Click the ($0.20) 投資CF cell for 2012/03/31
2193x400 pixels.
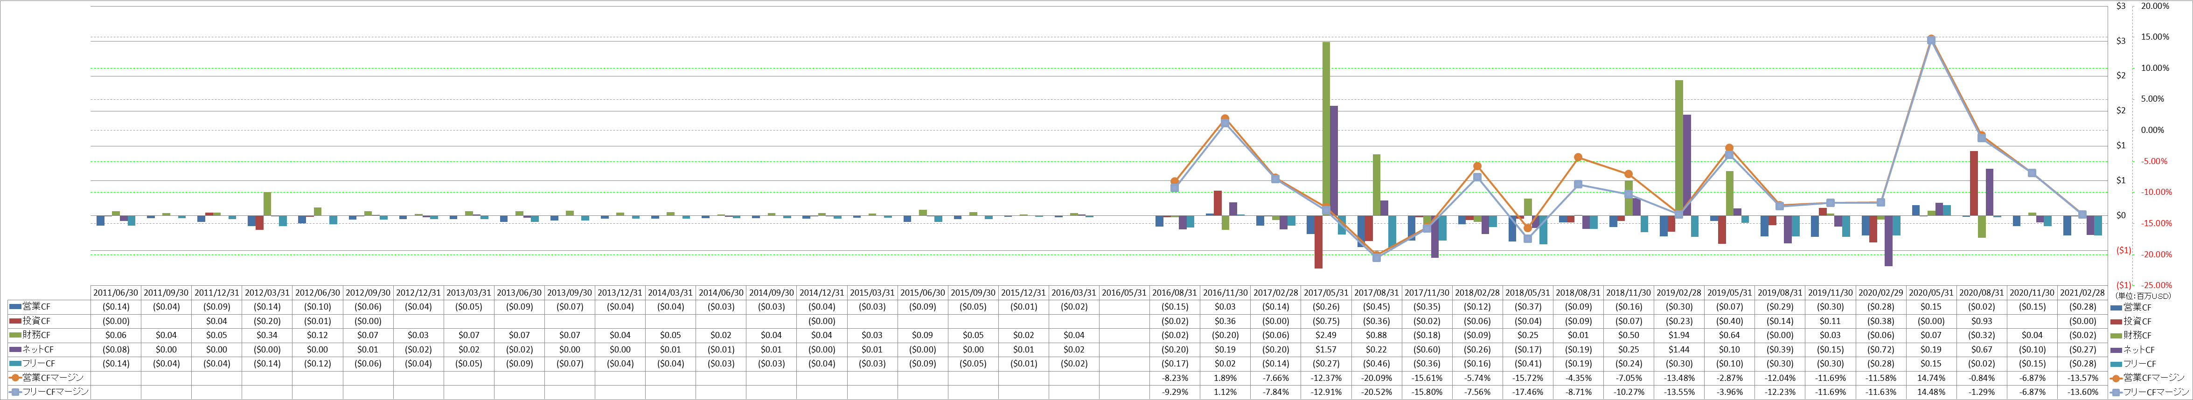coord(267,321)
